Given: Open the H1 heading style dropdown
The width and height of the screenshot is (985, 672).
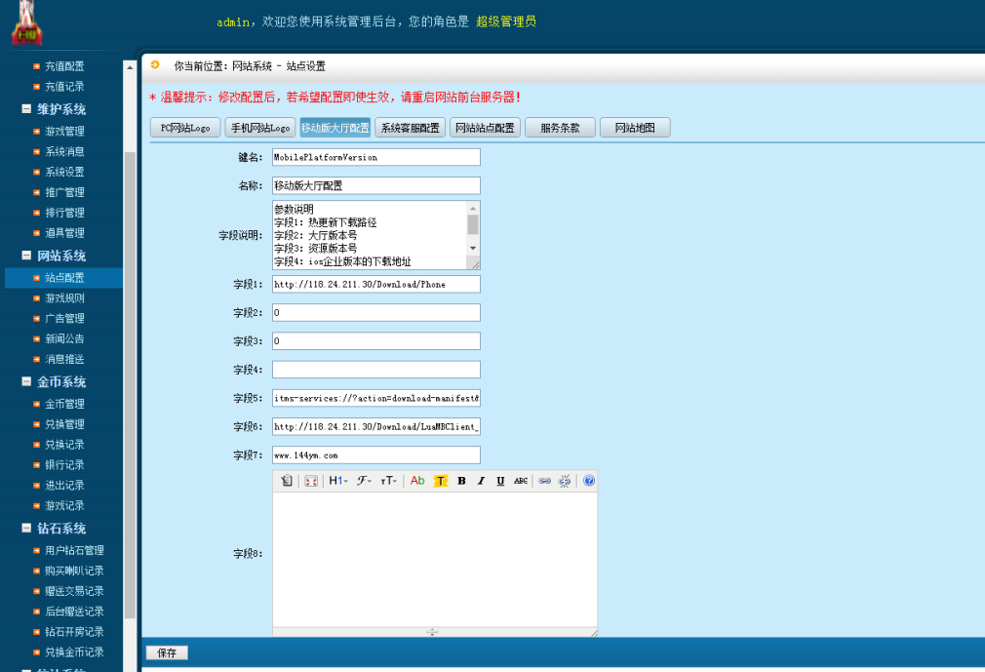Looking at the screenshot, I should click(337, 480).
